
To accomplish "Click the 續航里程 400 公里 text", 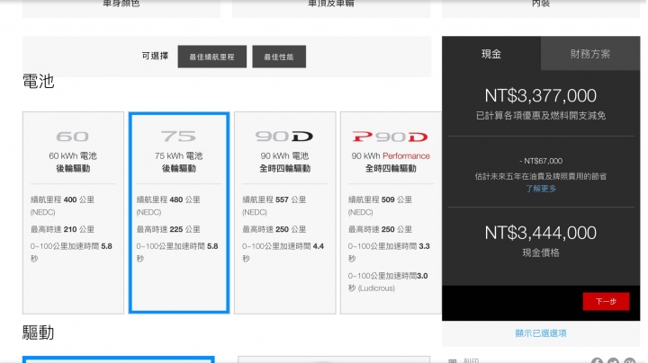I will point(62,199).
